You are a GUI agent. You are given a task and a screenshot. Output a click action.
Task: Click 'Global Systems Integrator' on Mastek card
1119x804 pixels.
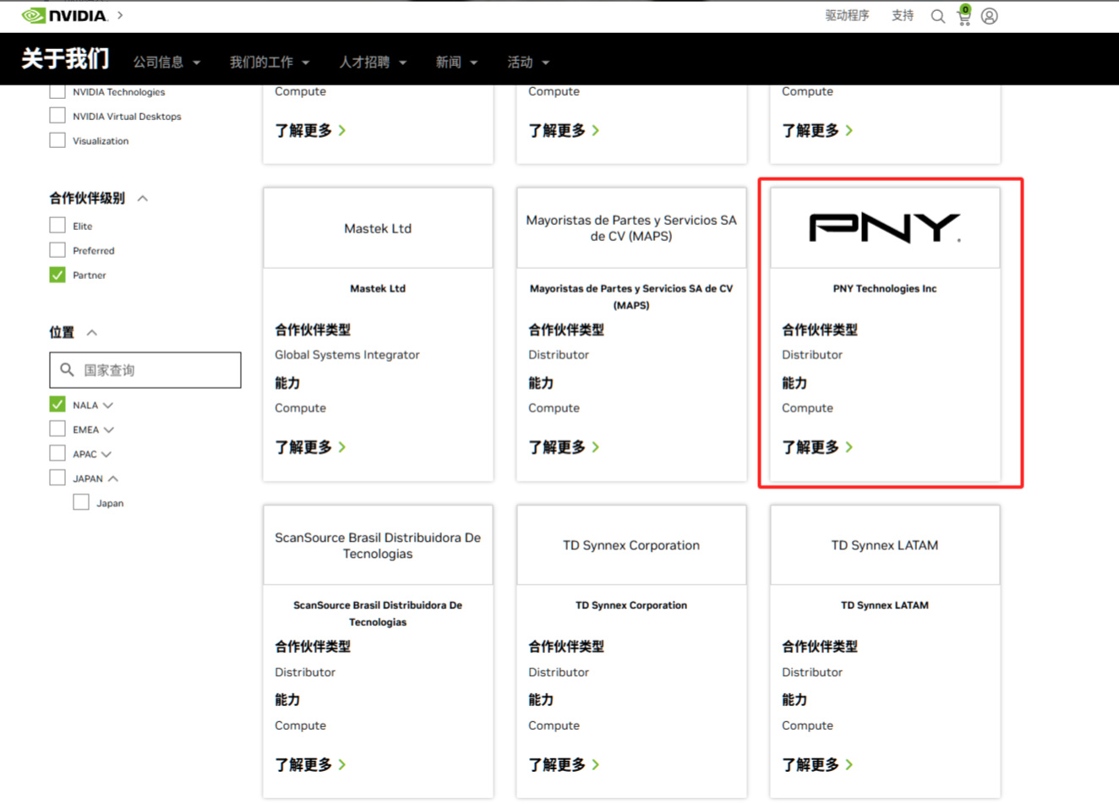click(347, 354)
